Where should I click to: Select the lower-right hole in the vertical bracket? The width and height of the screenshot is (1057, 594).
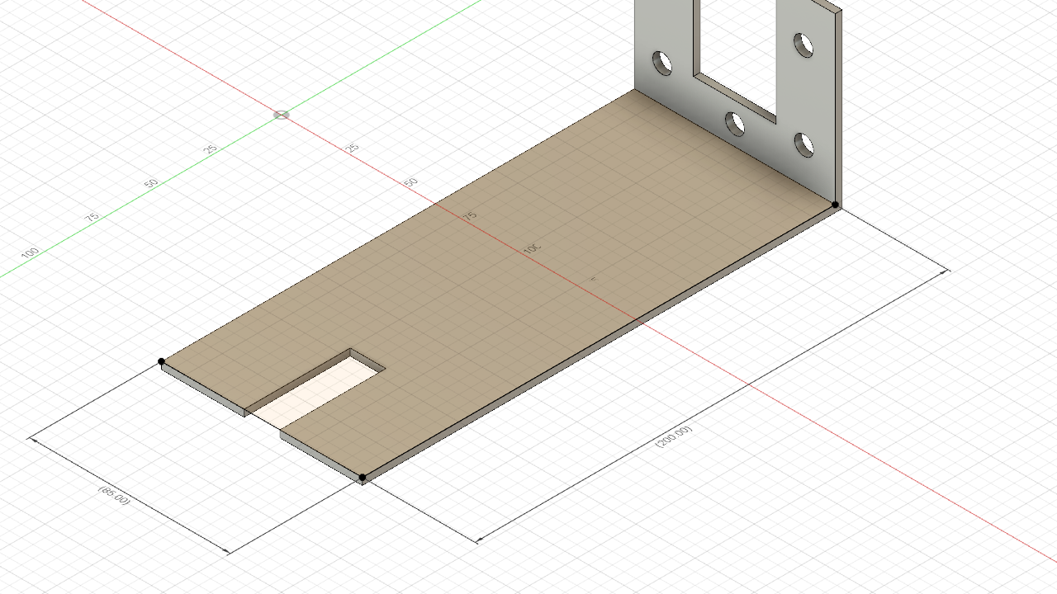(804, 145)
